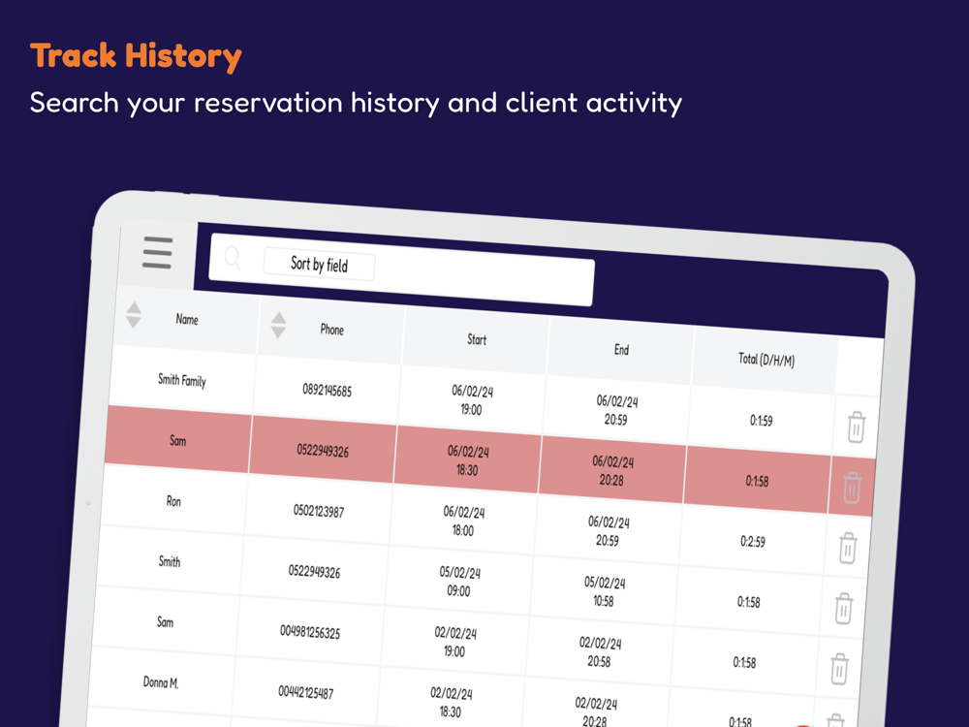Select the Smith Family name cell

coord(182,380)
